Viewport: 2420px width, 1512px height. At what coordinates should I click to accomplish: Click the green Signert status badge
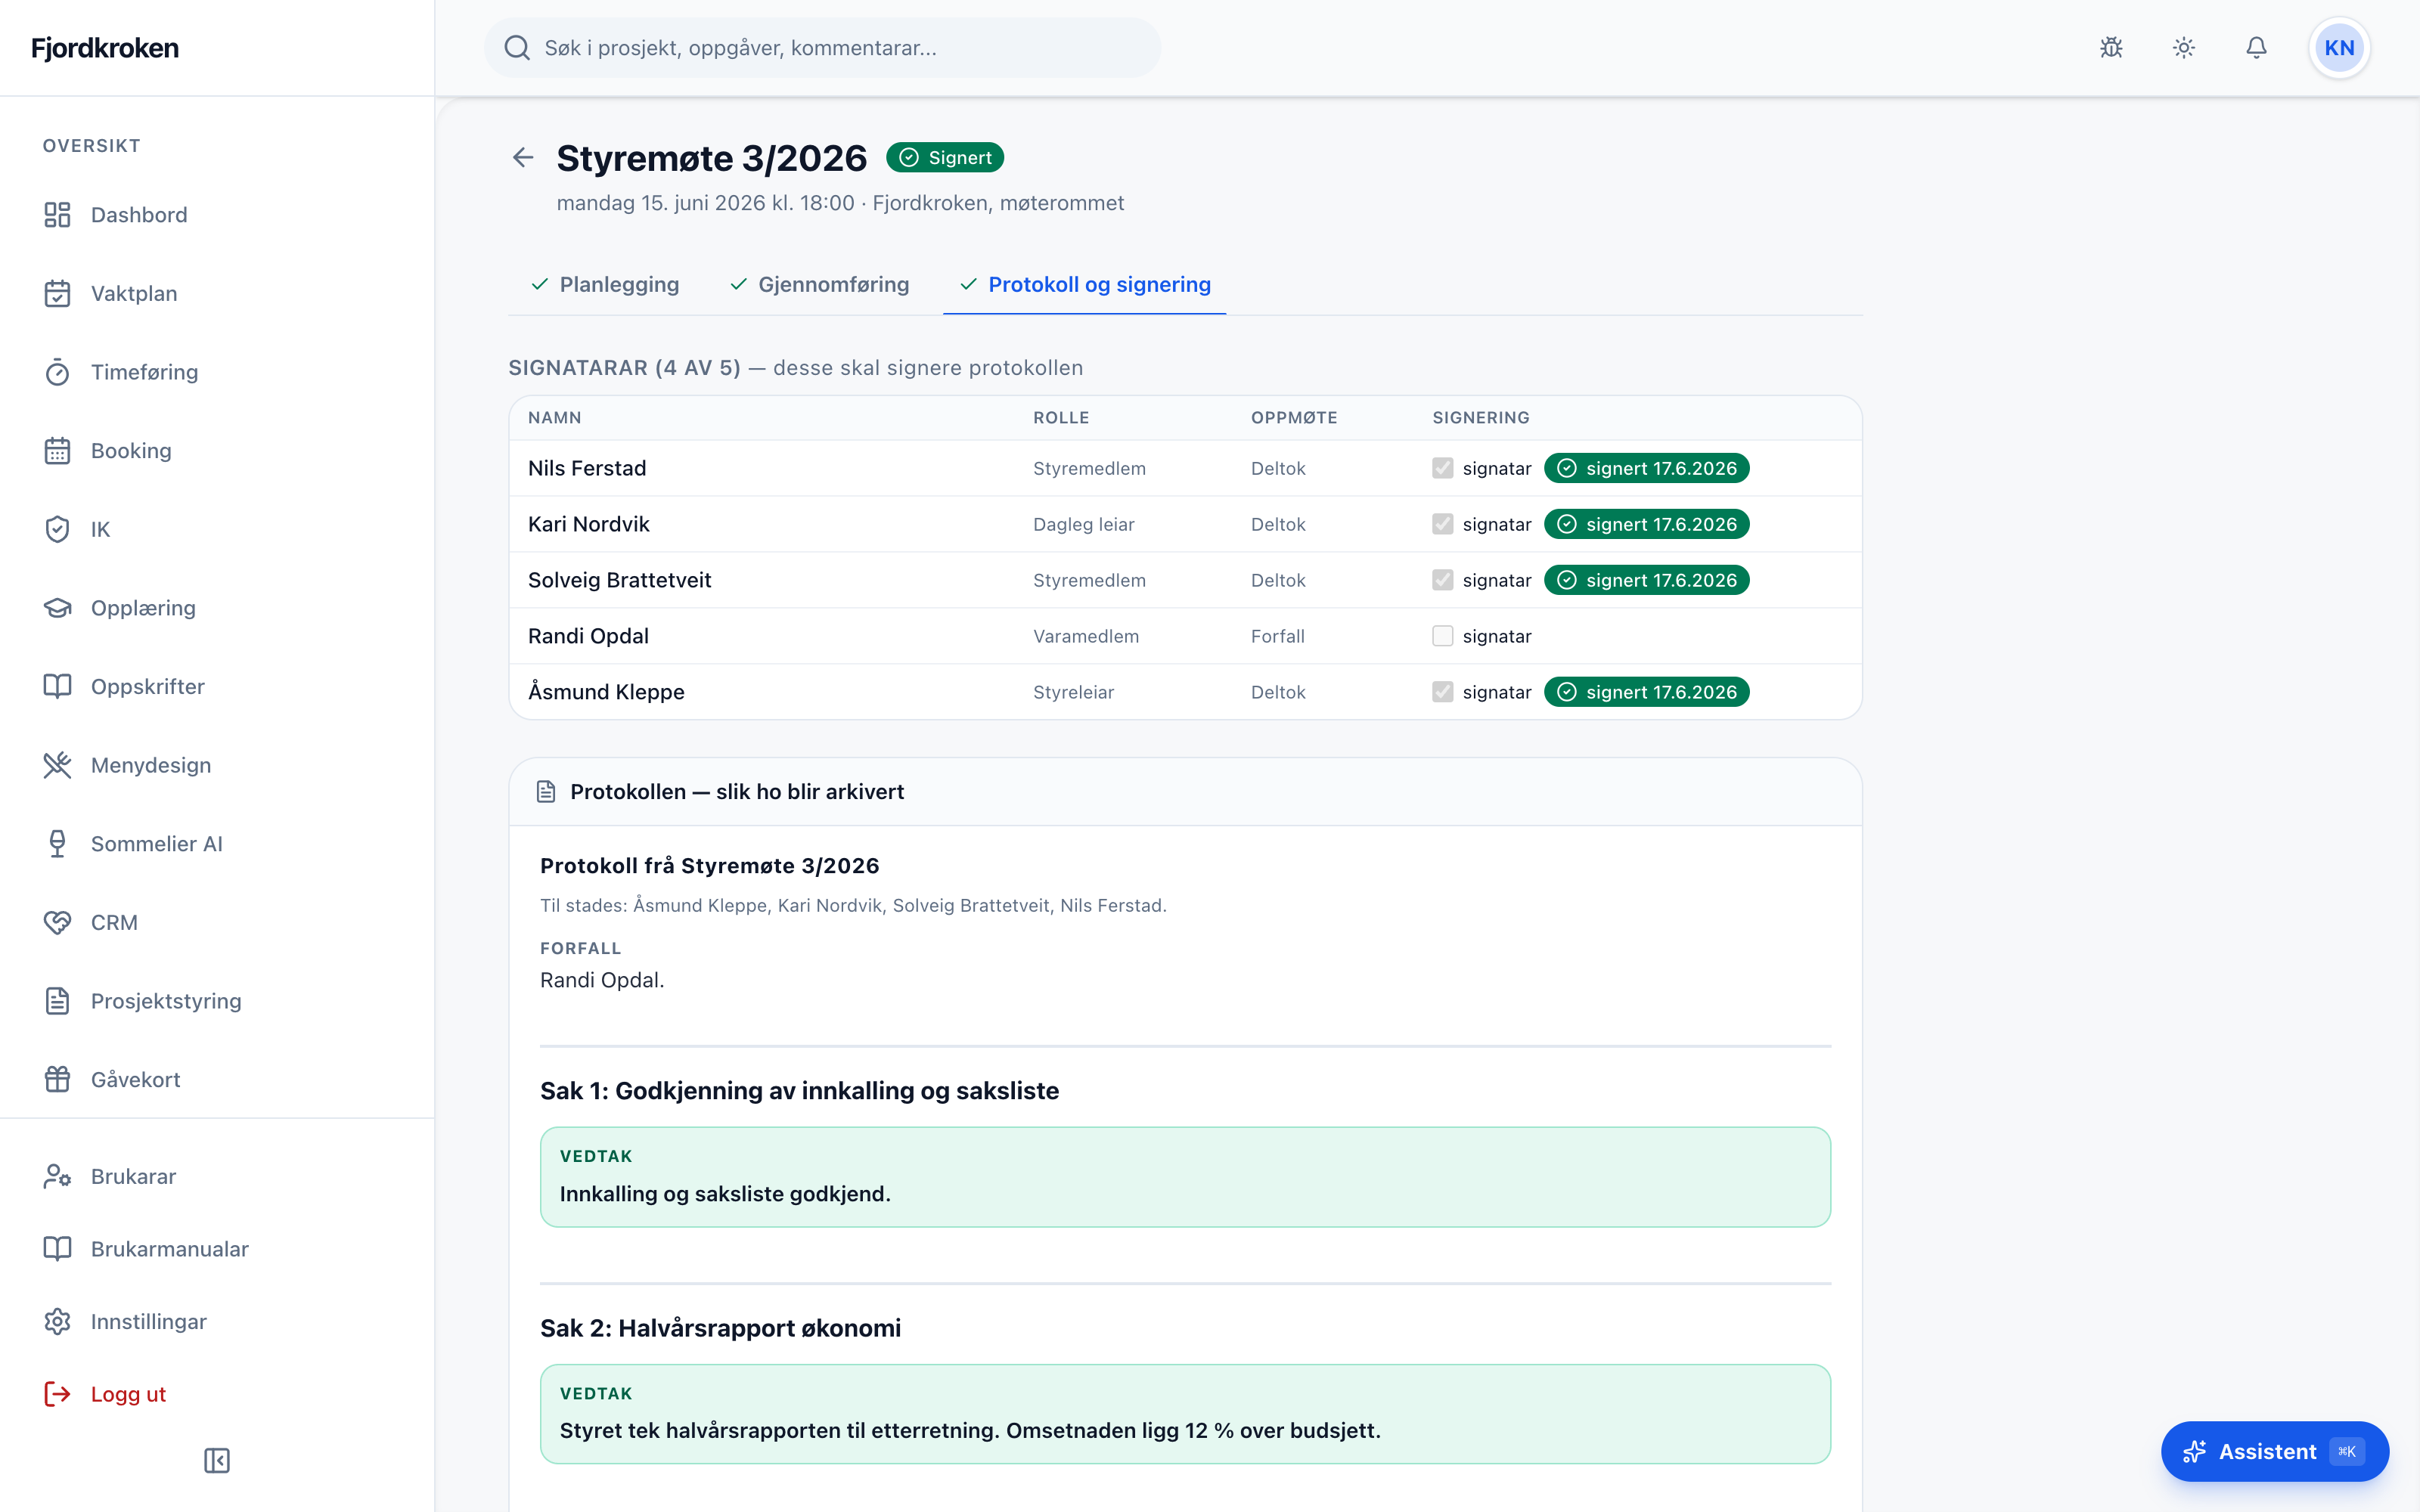(x=945, y=158)
